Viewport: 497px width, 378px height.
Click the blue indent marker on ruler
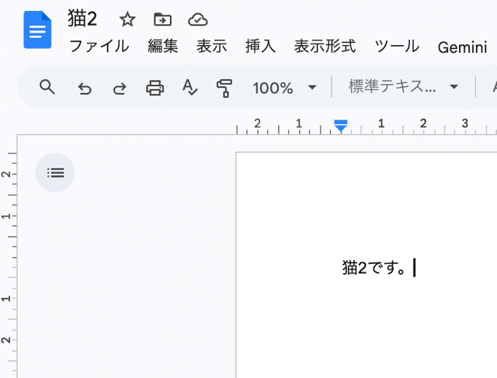341,126
